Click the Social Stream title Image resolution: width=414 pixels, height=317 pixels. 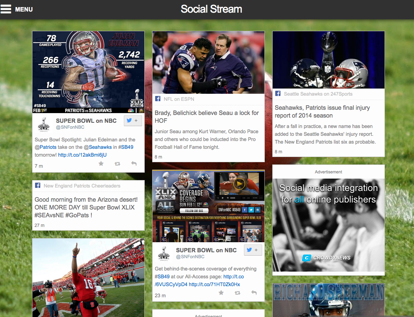[x=211, y=9]
